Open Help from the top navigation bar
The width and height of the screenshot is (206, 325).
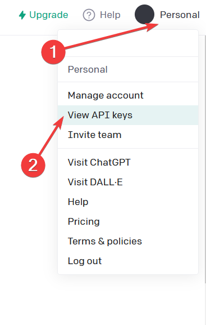(x=110, y=15)
